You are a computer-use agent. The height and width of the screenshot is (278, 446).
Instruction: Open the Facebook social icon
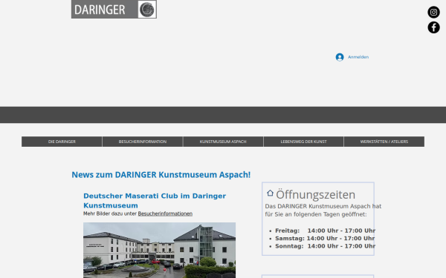433,27
